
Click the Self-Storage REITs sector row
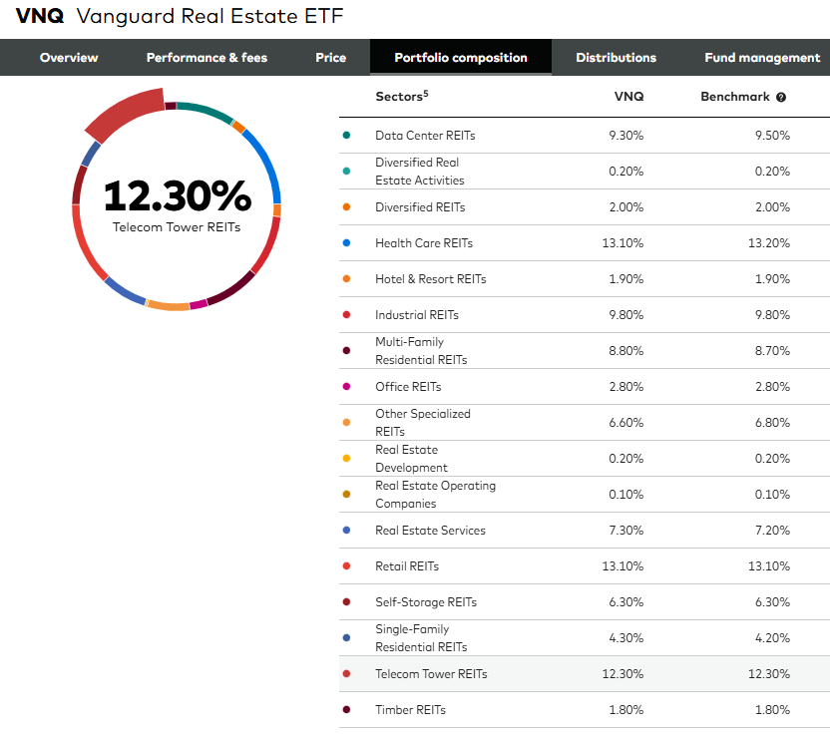click(585, 602)
